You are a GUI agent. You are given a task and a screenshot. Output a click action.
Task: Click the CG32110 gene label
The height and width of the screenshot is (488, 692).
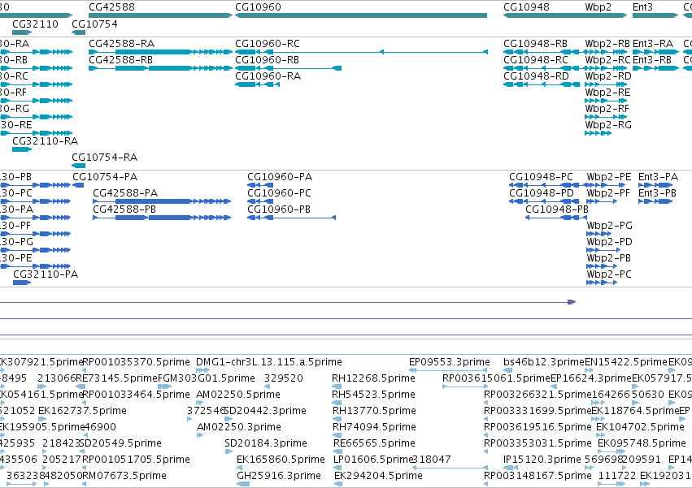coord(35,24)
